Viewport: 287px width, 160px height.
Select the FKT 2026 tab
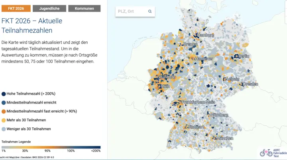tap(16, 8)
